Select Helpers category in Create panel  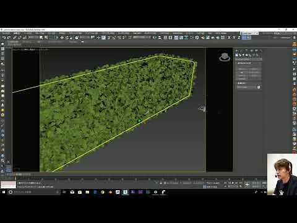click(x=251, y=55)
